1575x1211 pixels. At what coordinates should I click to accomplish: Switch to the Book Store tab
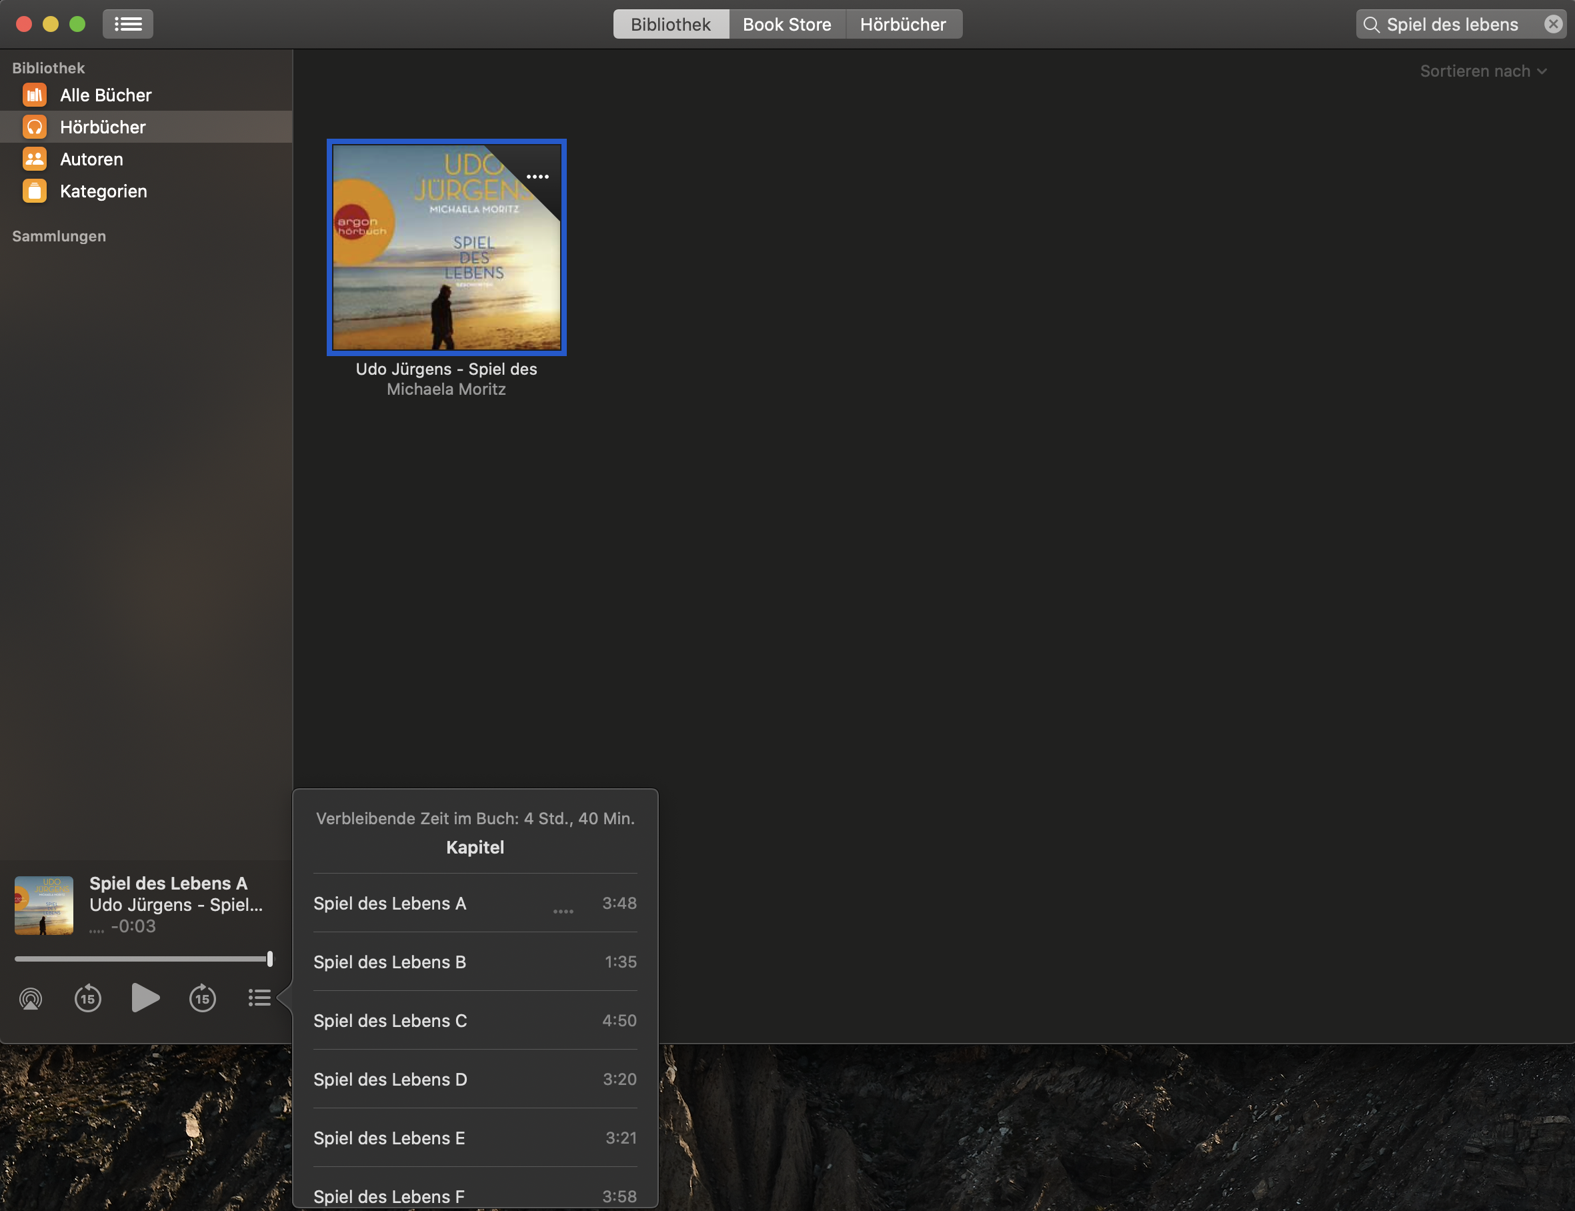click(786, 25)
